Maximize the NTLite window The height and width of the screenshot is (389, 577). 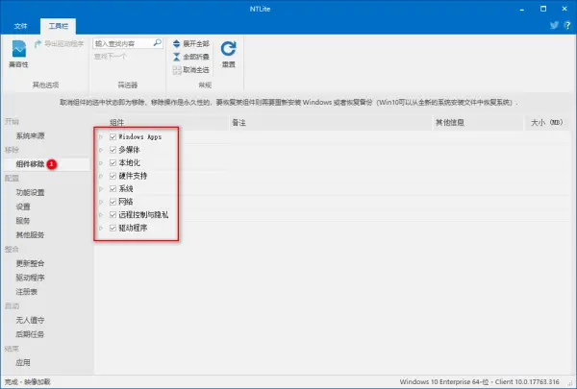(x=543, y=9)
